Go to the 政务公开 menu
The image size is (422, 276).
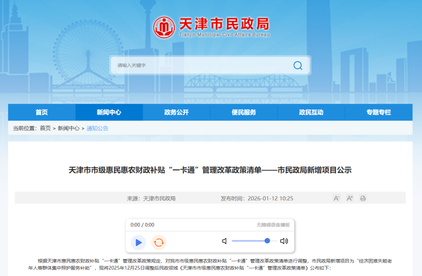pos(176,112)
